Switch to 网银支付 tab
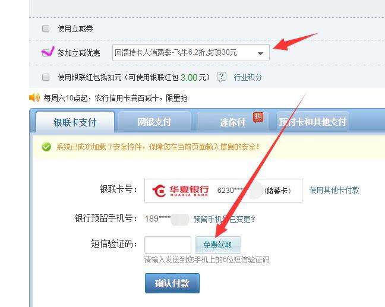 [154, 122]
